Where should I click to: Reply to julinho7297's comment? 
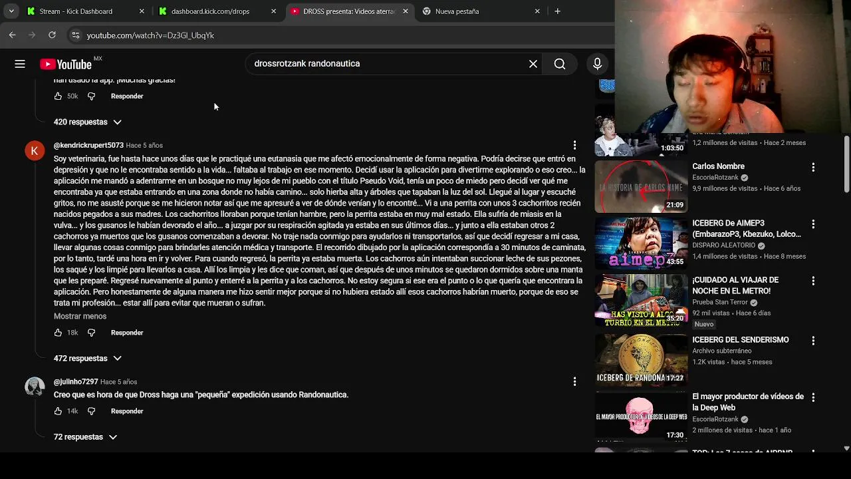[x=127, y=411]
